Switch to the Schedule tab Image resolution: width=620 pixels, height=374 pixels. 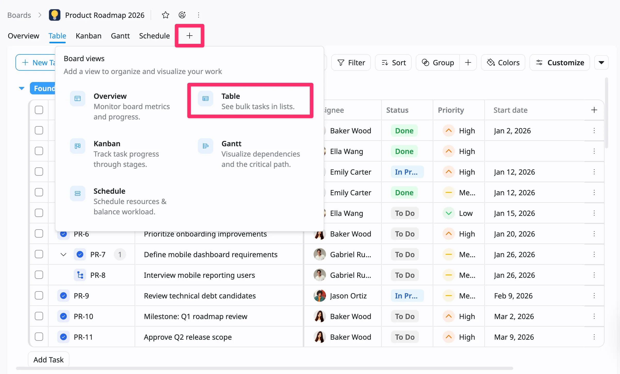point(154,36)
